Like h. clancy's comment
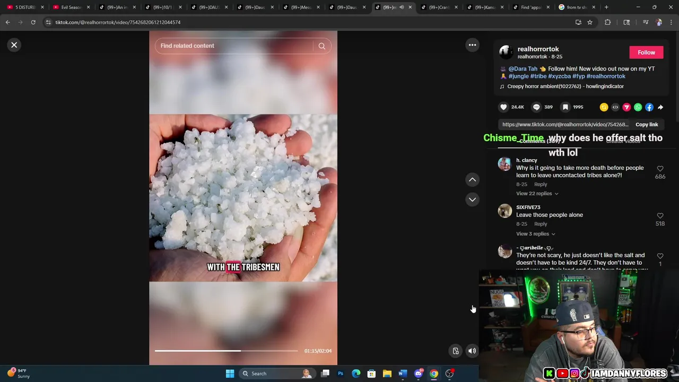 click(x=660, y=169)
